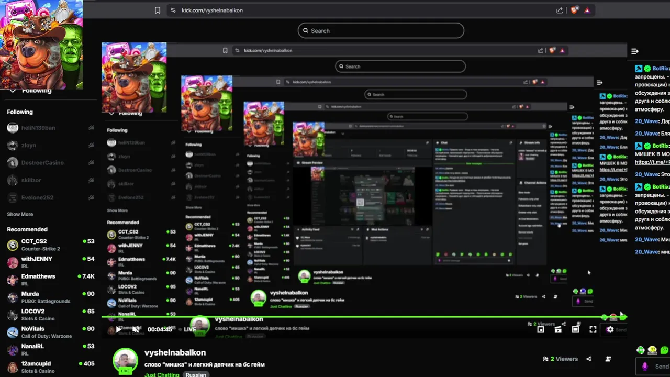This screenshot has height=377, width=670.
Task: Toggle theater mode icon
Action: click(x=575, y=329)
